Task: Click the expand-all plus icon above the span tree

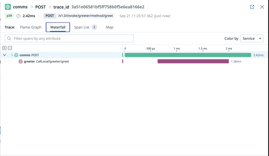Action: 4,48
